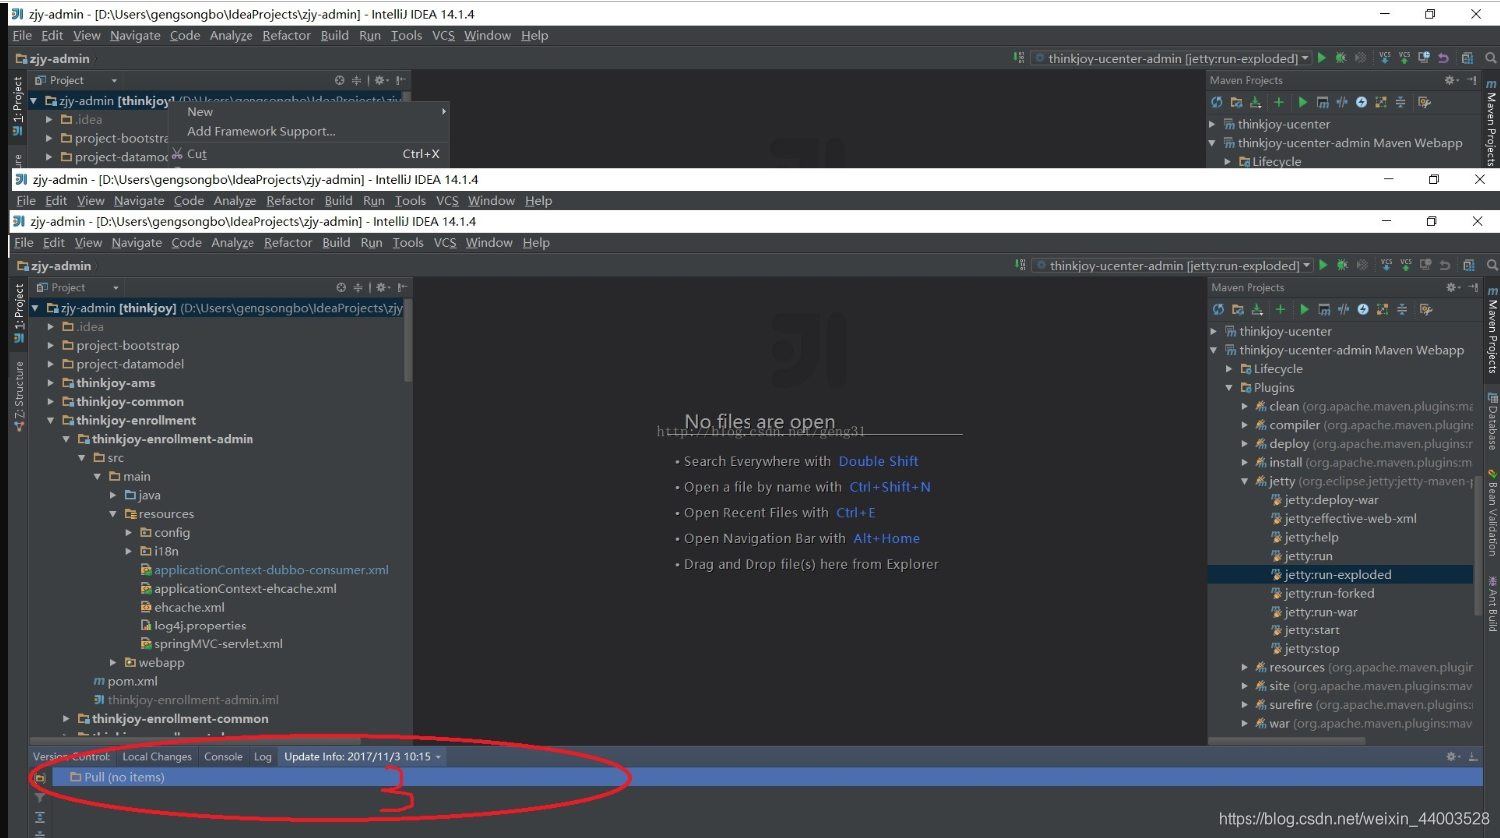Expand Lifecycle node in front Maven panel
Image resolution: width=1500 pixels, height=838 pixels.
[x=1229, y=369]
